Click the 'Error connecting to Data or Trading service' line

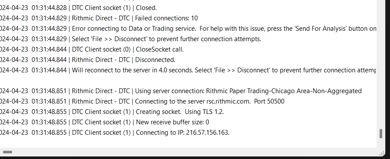point(188,29)
